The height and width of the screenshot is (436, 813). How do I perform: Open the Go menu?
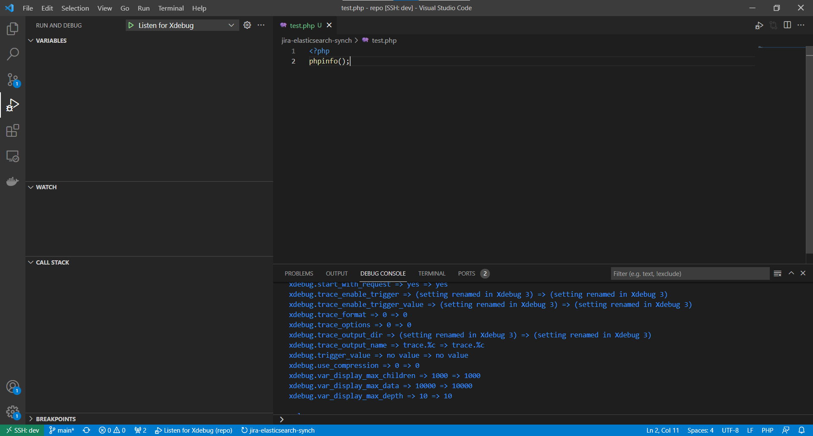pos(124,8)
